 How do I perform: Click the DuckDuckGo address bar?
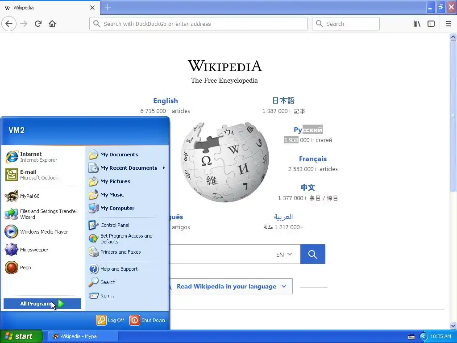pos(199,24)
